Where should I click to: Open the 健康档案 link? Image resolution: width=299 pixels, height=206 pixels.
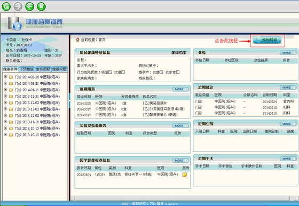pos(179,52)
